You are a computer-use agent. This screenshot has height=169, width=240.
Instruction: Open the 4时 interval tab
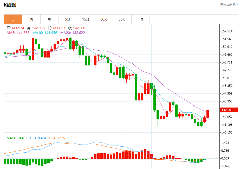click(x=140, y=19)
